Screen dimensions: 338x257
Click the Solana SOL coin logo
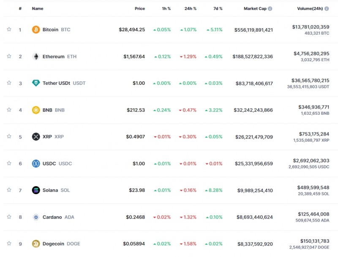coord(35,190)
